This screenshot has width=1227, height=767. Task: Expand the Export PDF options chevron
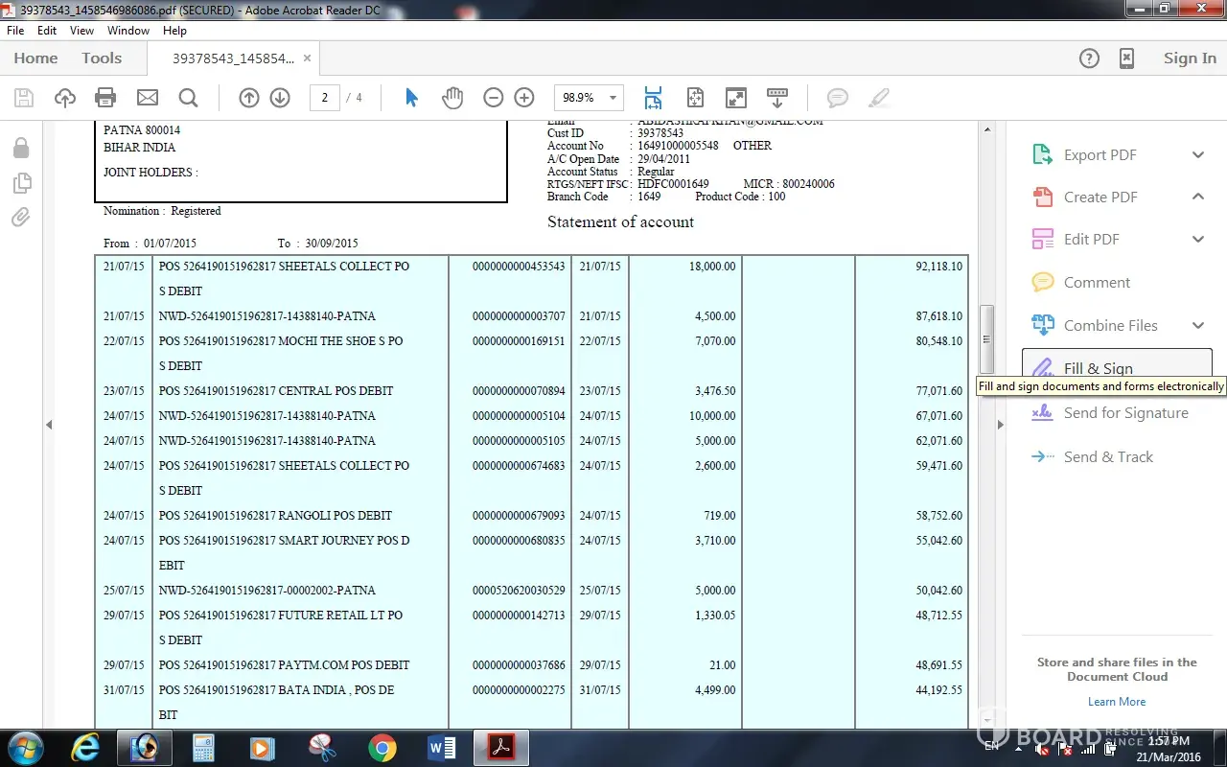click(1198, 155)
